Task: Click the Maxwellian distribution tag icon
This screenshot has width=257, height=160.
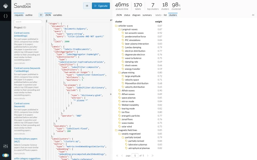Action: 123,83
